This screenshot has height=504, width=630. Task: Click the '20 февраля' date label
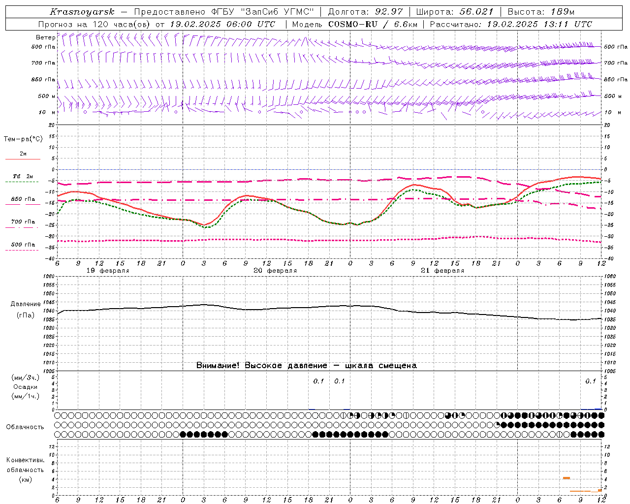(275, 271)
